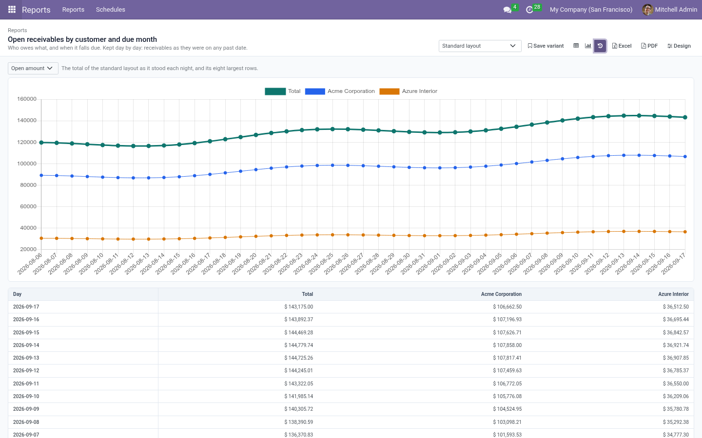Export report as PDF
Image resolution: width=702 pixels, height=438 pixels.
point(649,46)
